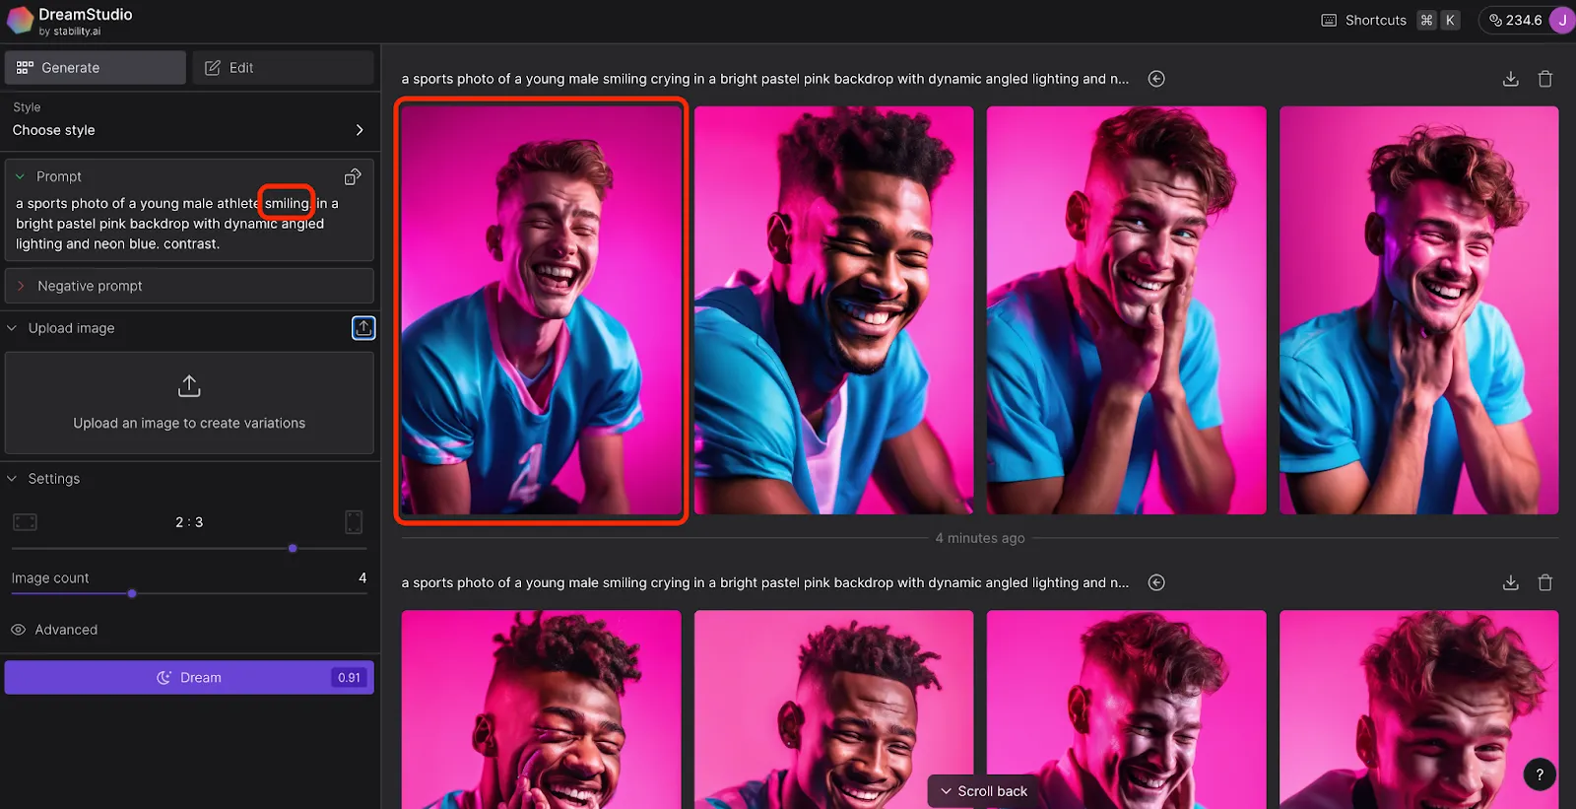This screenshot has width=1576, height=809.
Task: Switch to the Generate tab
Action: [96, 68]
